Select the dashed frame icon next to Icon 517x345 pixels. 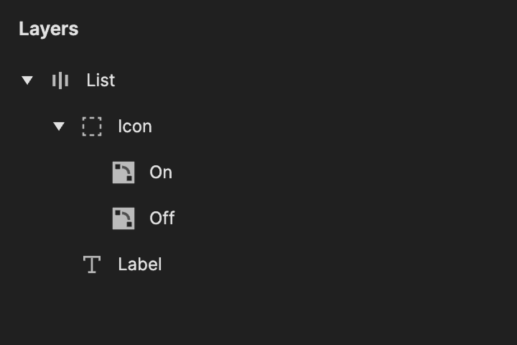(x=92, y=126)
